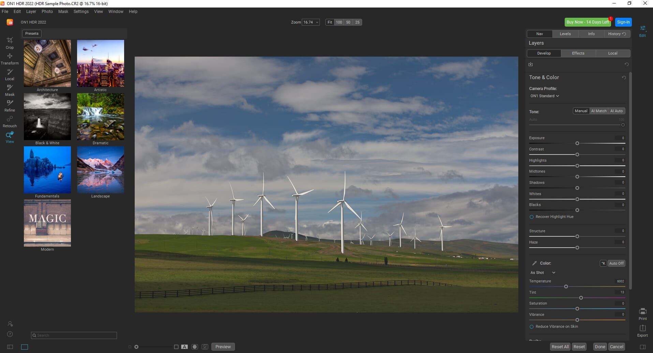Click the Haze slider handle

point(577,248)
